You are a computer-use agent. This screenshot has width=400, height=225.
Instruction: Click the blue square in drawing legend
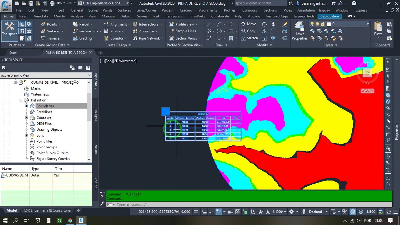click(x=166, y=111)
